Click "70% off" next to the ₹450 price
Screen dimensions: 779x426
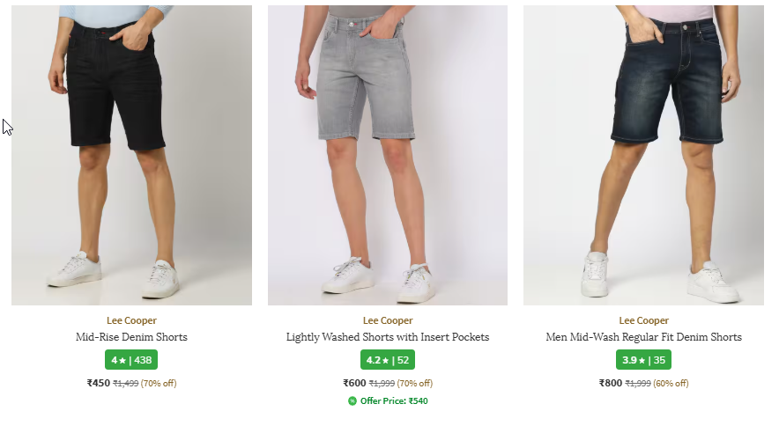[x=160, y=384]
